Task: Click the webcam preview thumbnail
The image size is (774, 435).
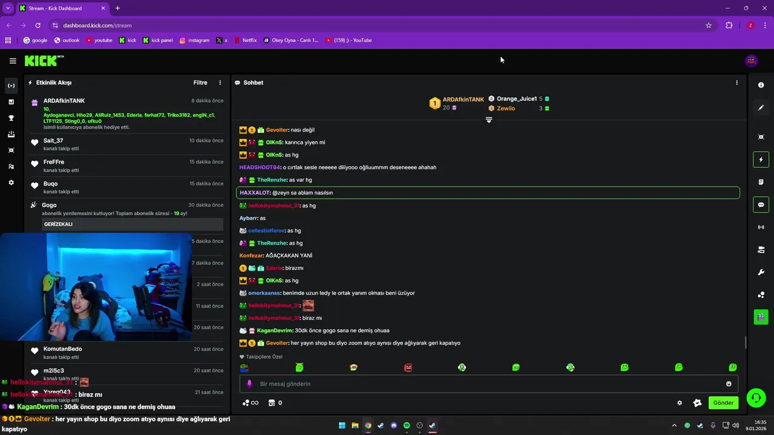Action: coord(96,288)
